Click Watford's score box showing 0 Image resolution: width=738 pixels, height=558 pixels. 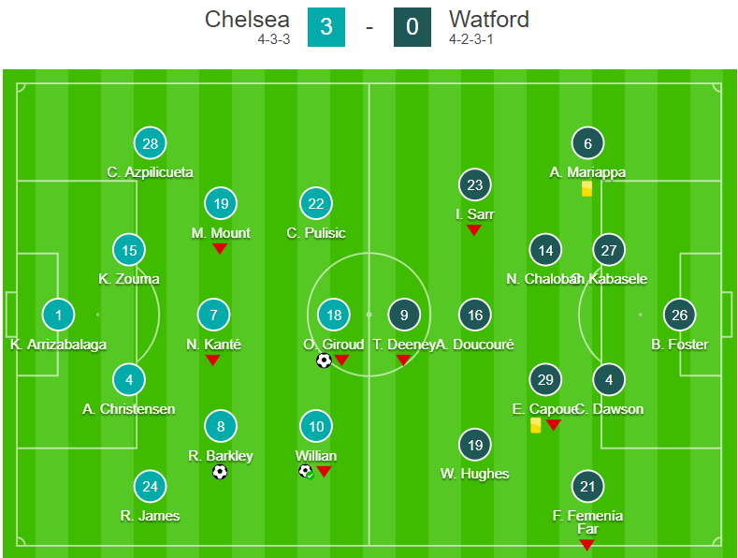[412, 27]
